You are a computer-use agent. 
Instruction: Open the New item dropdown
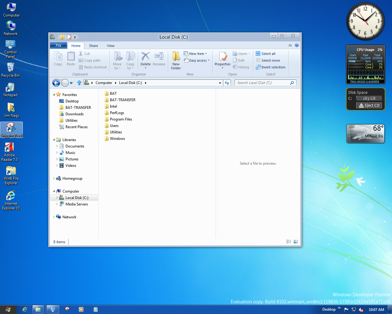click(195, 54)
